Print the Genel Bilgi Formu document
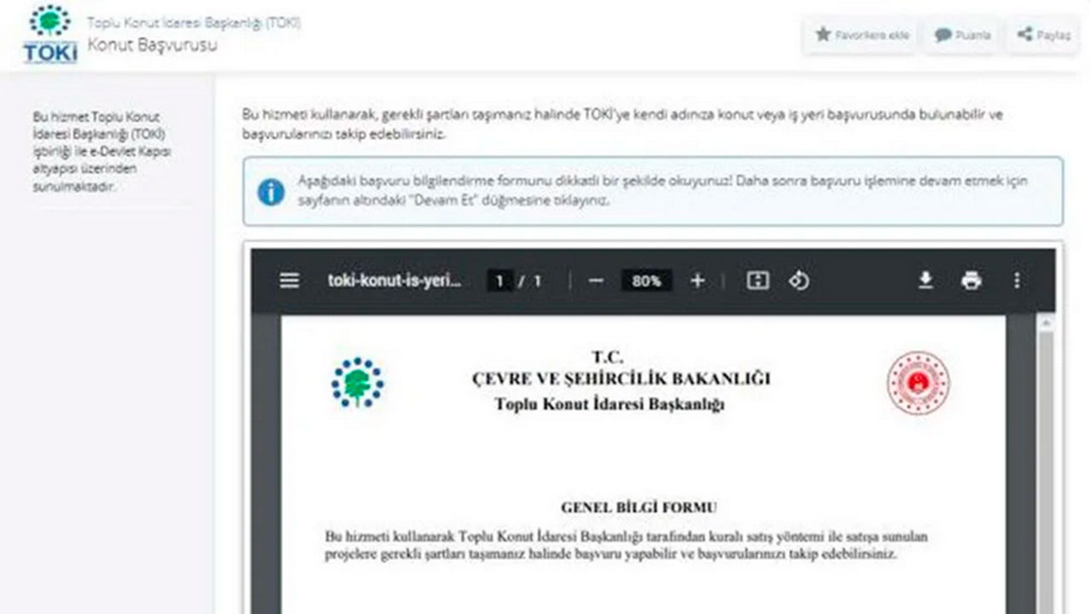Screen dimensions: 1091x614 click(x=971, y=280)
